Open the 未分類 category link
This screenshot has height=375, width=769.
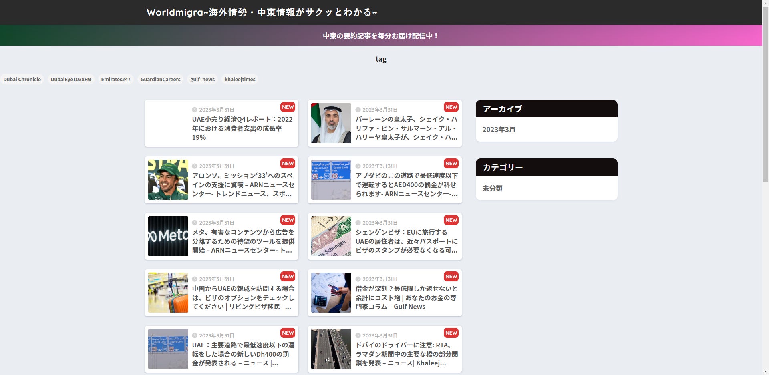pyautogui.click(x=492, y=188)
